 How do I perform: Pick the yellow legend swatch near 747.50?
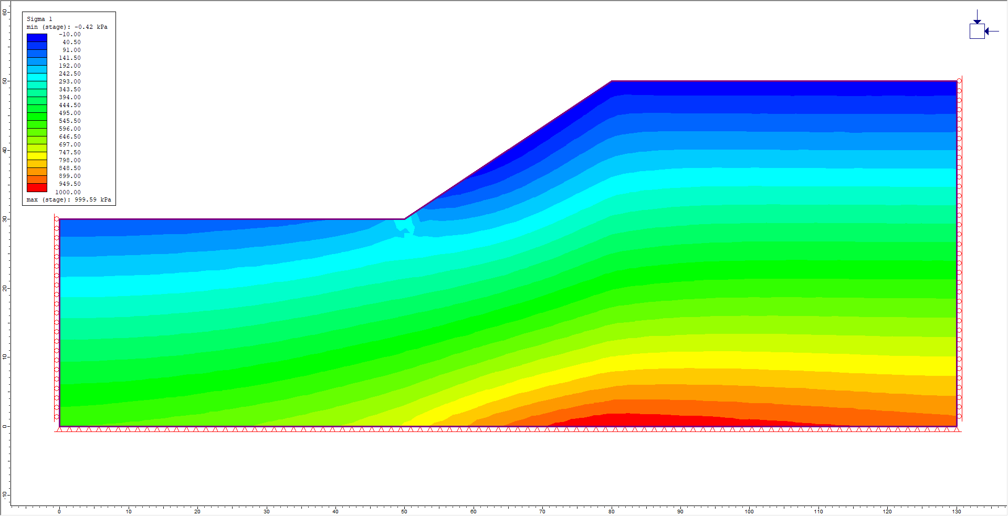tap(37, 156)
